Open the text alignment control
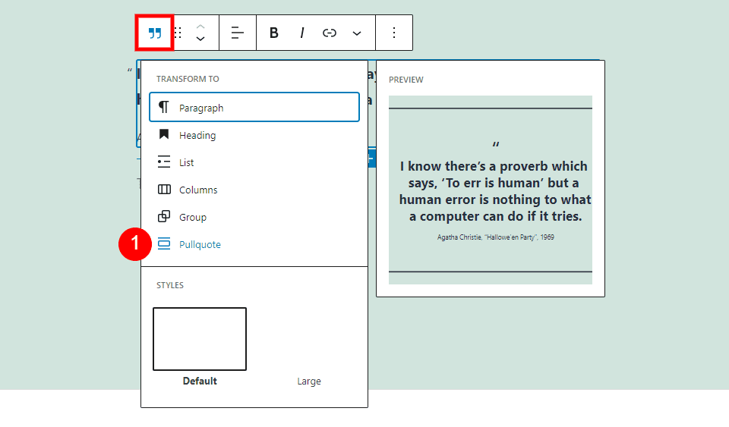Viewport: 729px width, 427px height. (238, 33)
